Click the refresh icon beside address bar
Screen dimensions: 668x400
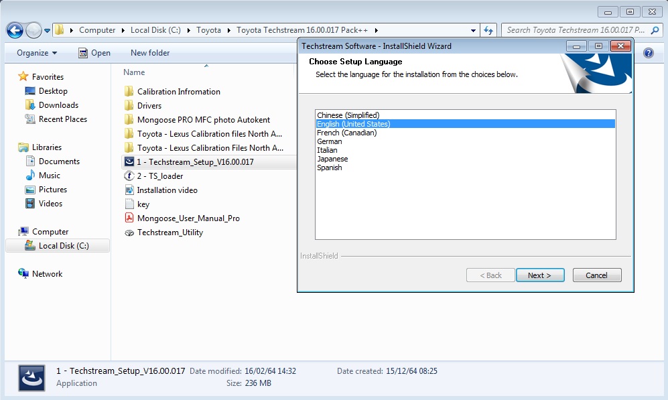click(x=488, y=30)
